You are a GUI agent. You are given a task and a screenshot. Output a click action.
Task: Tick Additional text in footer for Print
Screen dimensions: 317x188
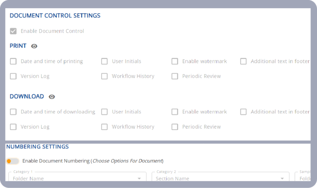click(x=243, y=61)
